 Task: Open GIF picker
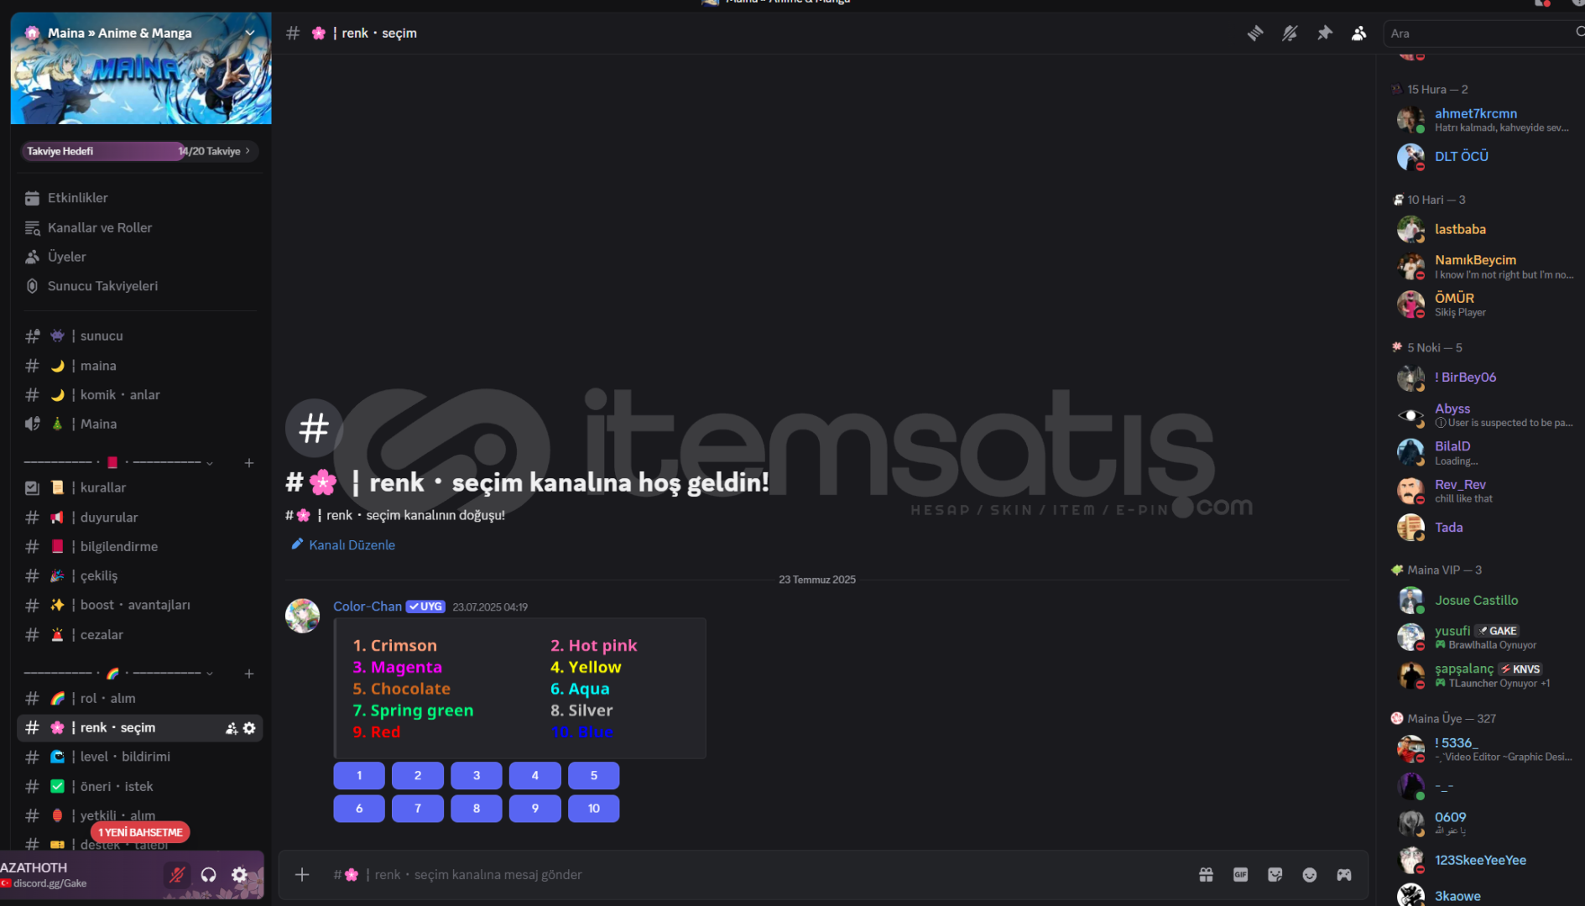click(x=1240, y=875)
